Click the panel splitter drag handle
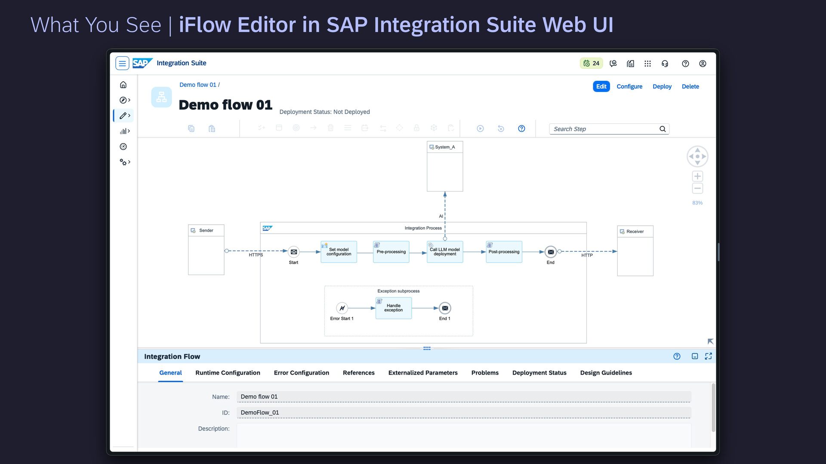Image resolution: width=826 pixels, height=464 pixels. coord(427,348)
